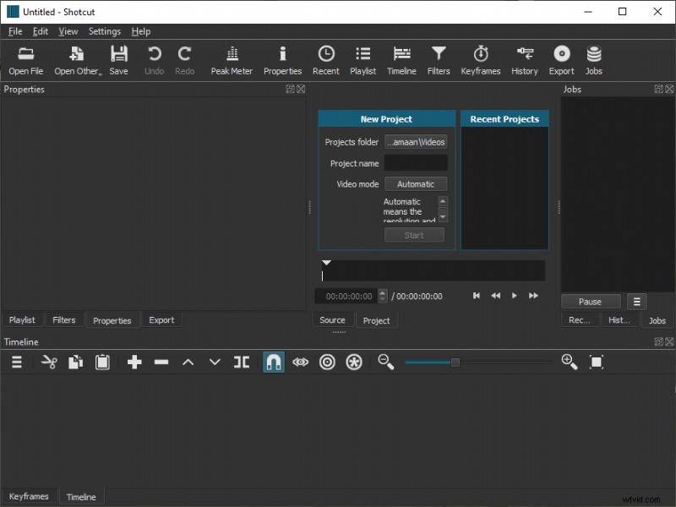Screen dimensions: 676x507
Task: Open the Peak Meter panel
Action: coord(231,57)
